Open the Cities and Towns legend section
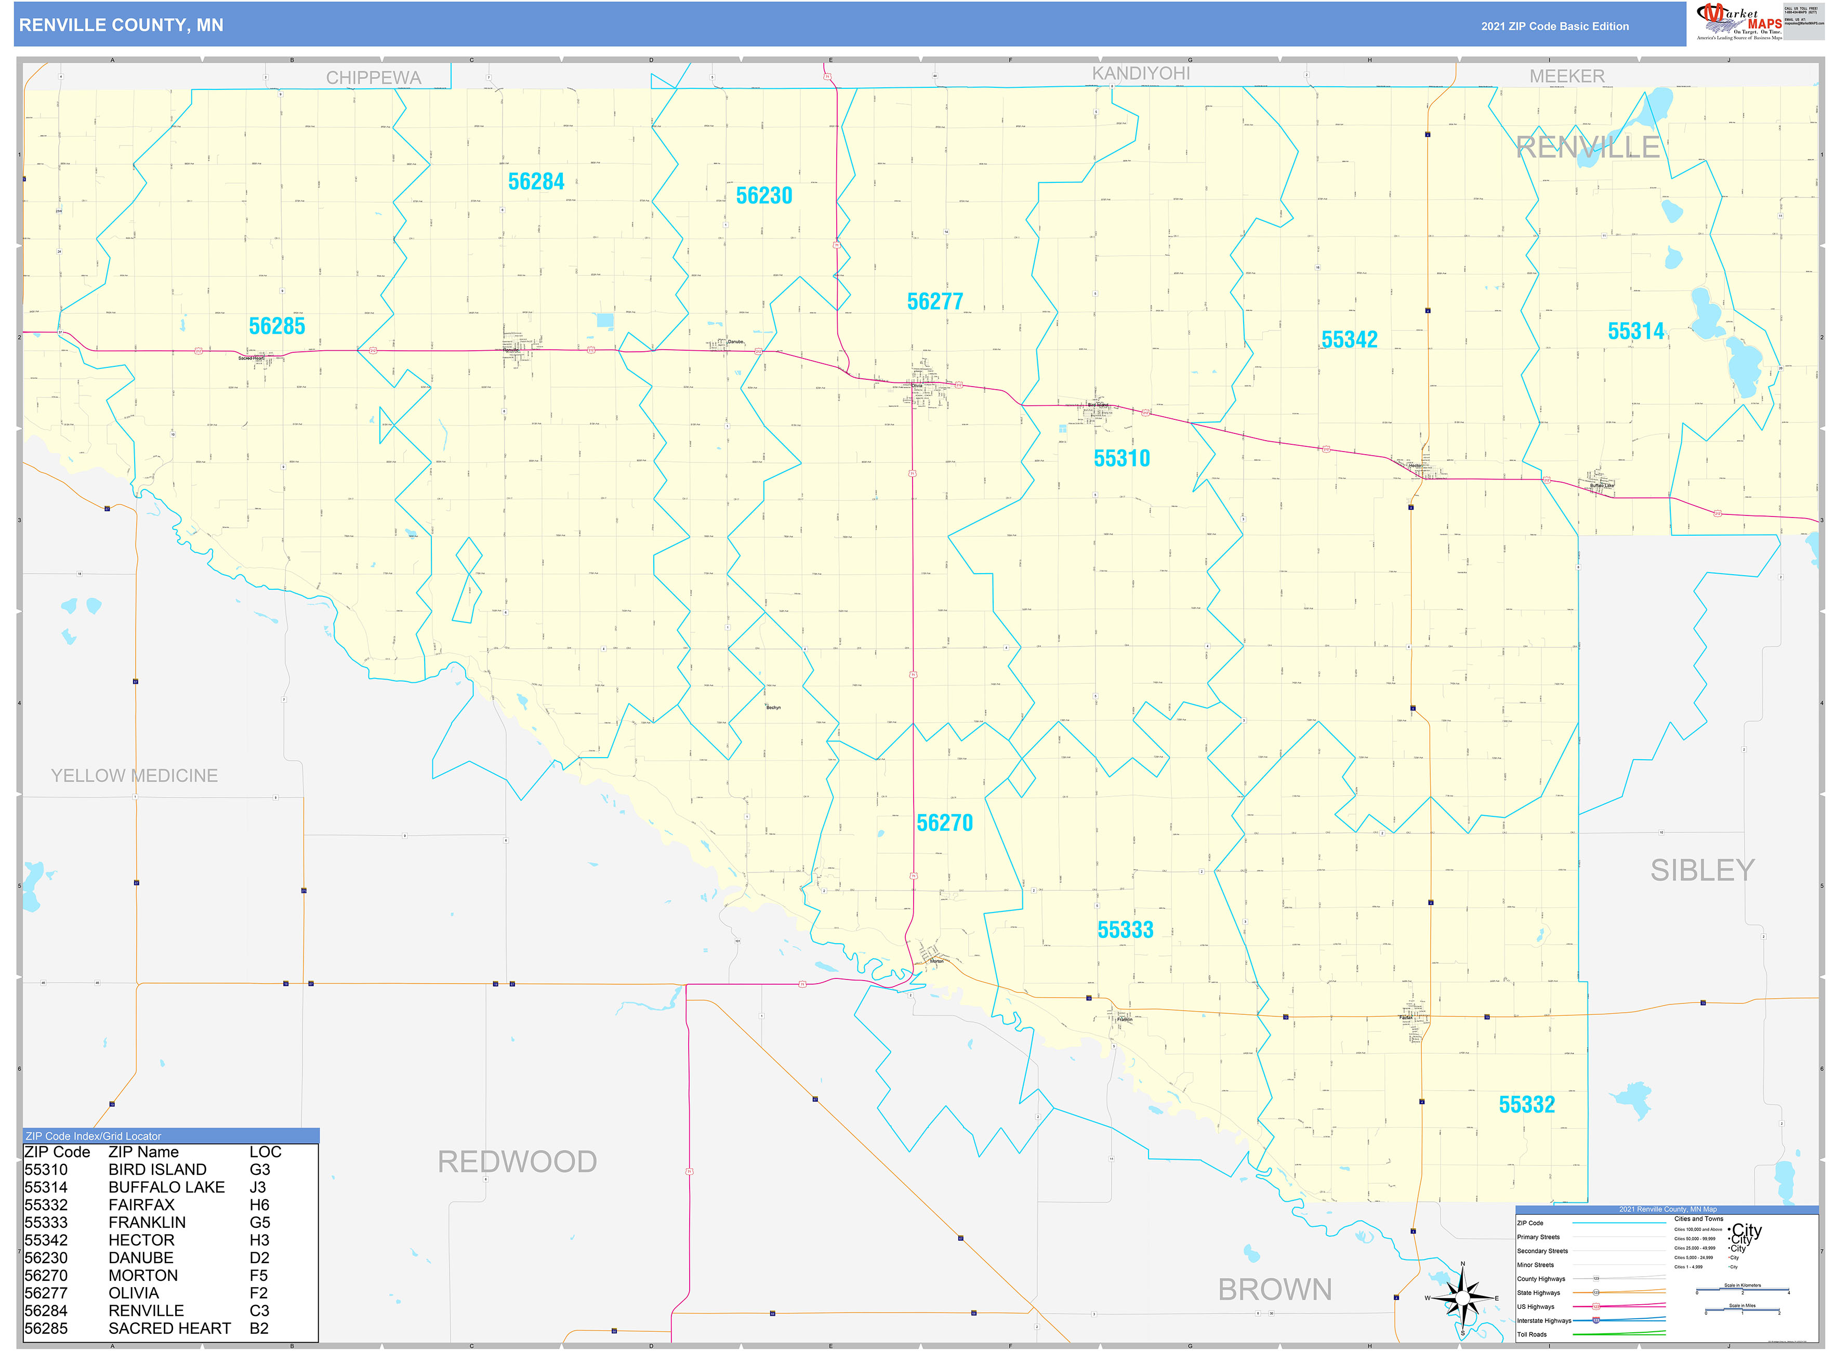This screenshot has width=1834, height=1351. coord(1699,1218)
